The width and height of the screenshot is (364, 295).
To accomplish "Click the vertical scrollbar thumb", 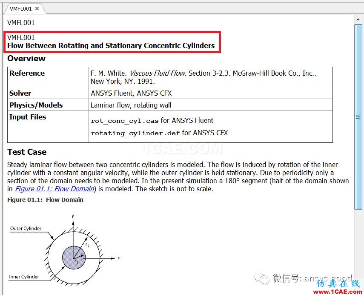I will (x=358, y=116).
